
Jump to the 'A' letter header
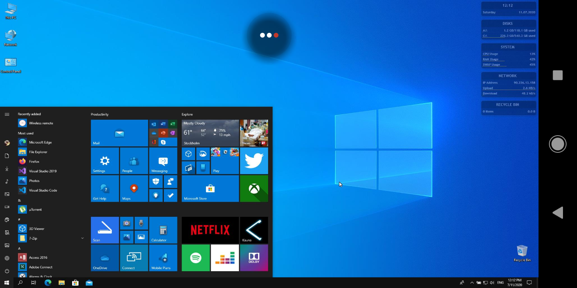pyautogui.click(x=19, y=248)
